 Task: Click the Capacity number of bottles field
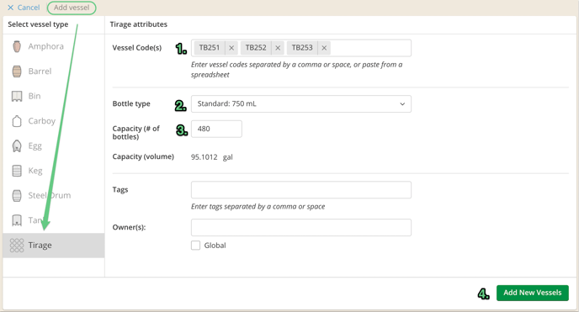tap(216, 129)
